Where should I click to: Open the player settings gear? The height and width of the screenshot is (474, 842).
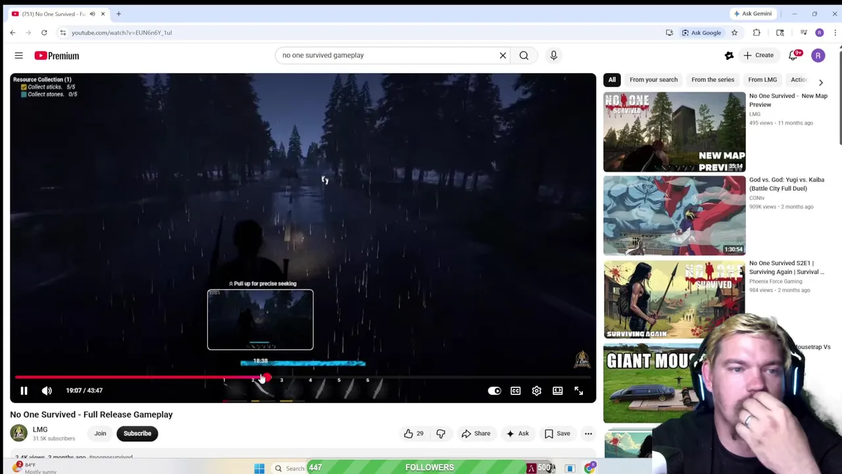click(x=537, y=391)
